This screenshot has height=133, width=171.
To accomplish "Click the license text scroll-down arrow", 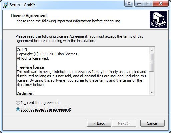I will point(152,93).
